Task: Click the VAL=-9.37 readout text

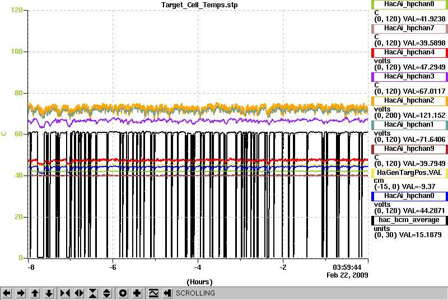Action: [418, 187]
